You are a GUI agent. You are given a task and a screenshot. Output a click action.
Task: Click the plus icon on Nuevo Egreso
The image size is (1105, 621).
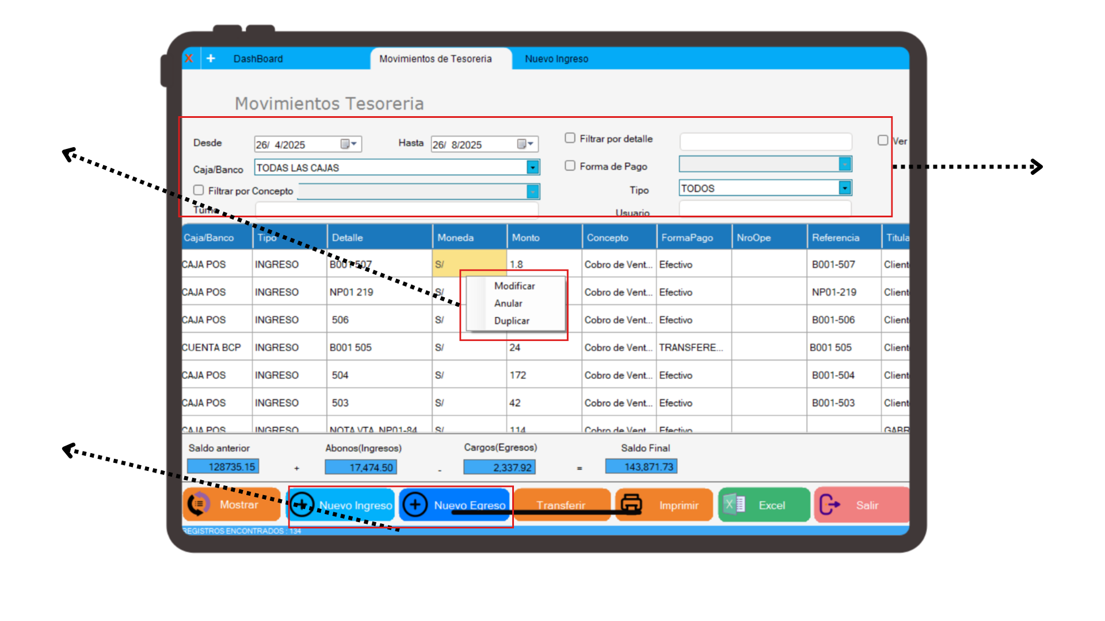click(x=414, y=505)
